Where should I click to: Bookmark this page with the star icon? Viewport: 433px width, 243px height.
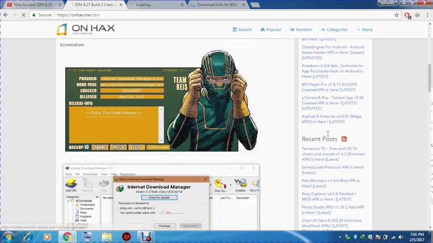pyautogui.click(x=396, y=15)
